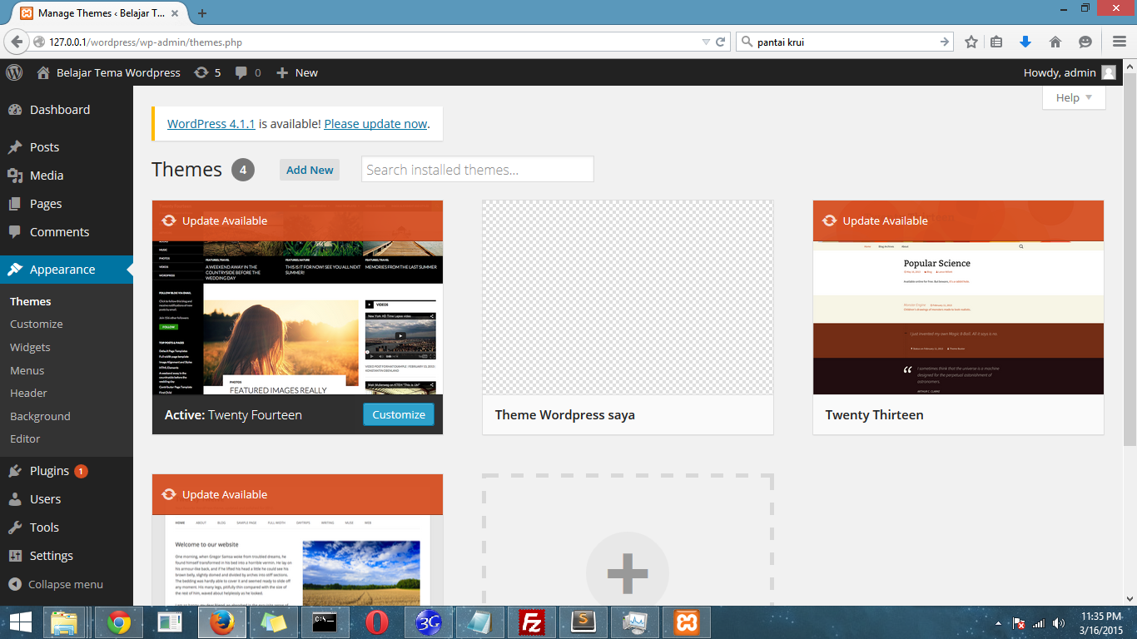Viewport: 1137px width, 639px height.
Task: Open the WordPress logo menu
Action: [14, 72]
